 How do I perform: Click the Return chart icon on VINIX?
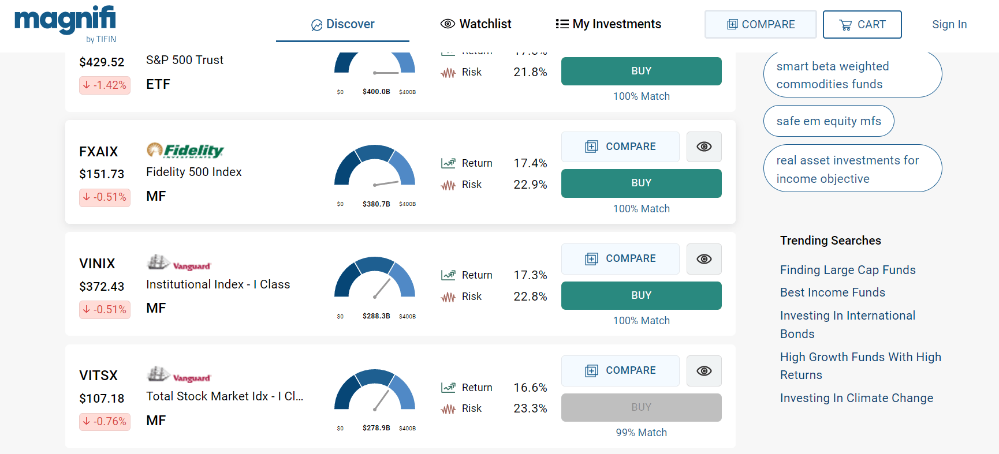point(448,275)
